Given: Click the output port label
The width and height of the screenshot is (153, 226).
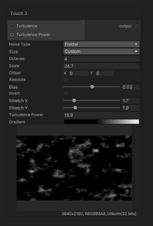Looking at the screenshot, I should (125, 26).
